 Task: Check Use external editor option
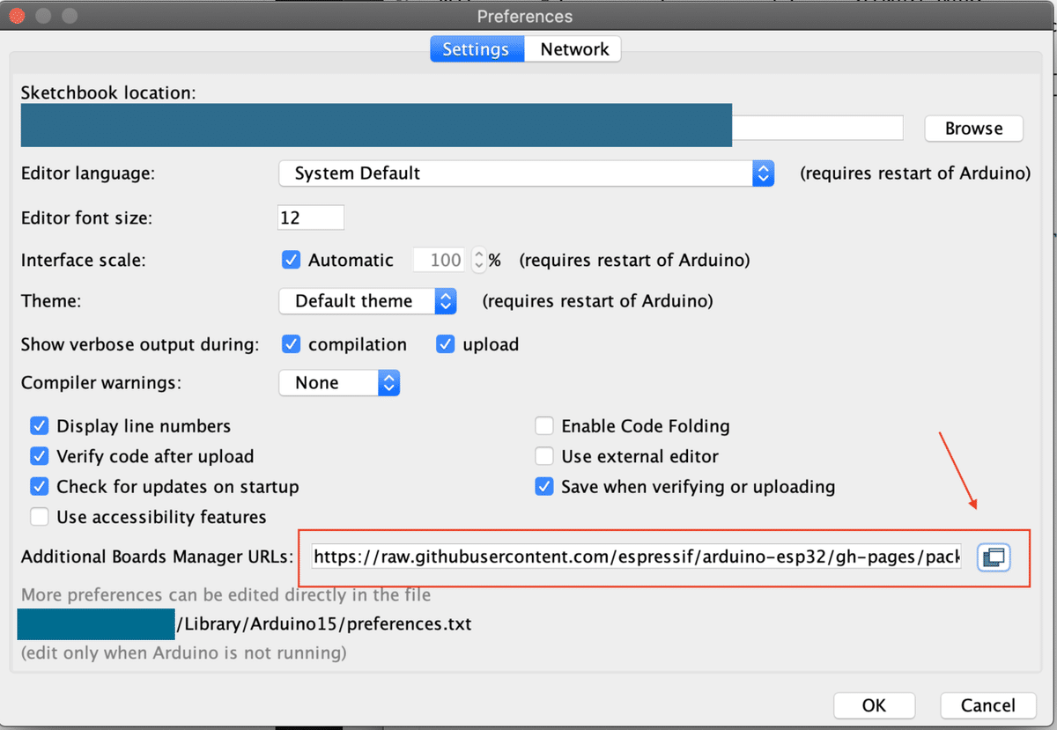(544, 456)
